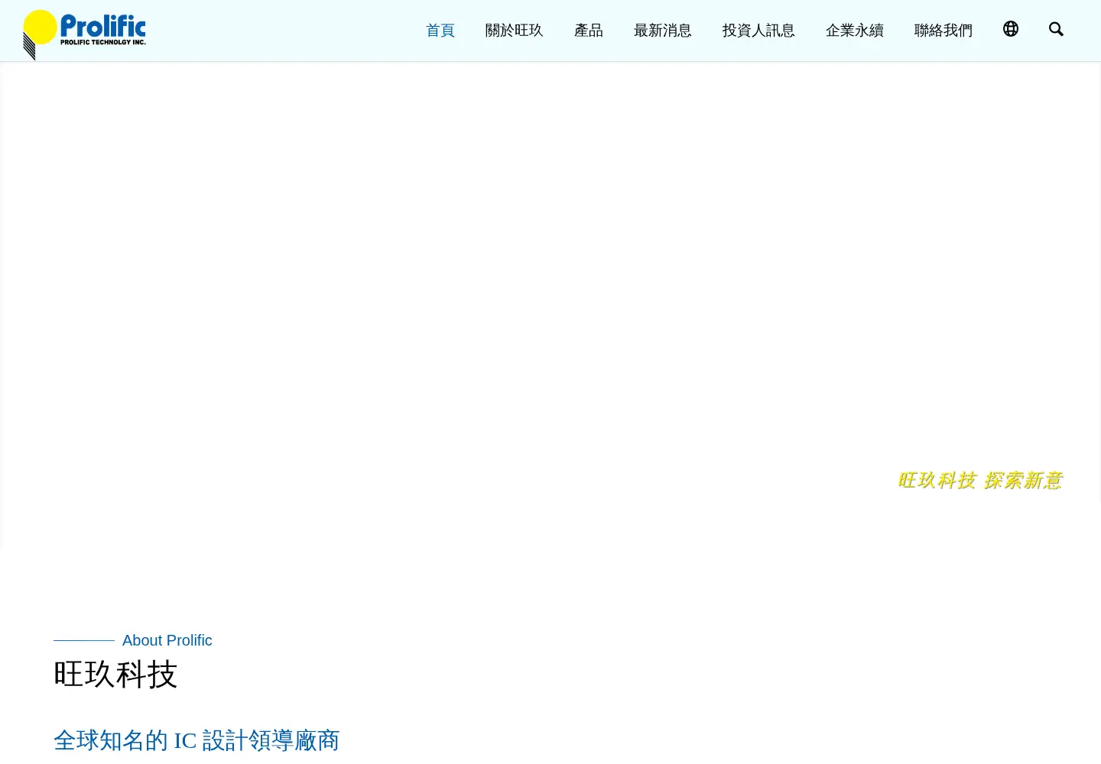Open the search magnifier icon
The height and width of the screenshot is (764, 1101).
coord(1056,29)
